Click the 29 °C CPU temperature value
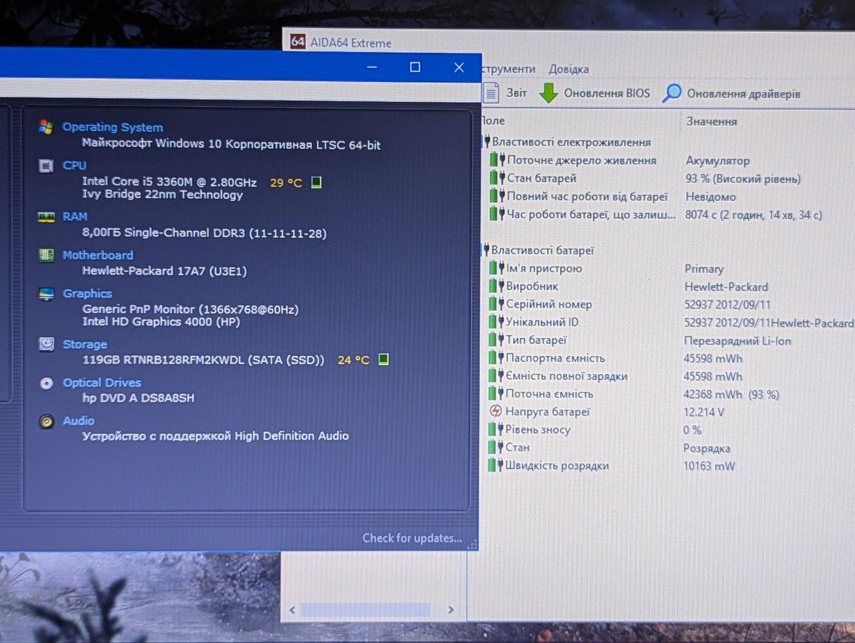 286,182
